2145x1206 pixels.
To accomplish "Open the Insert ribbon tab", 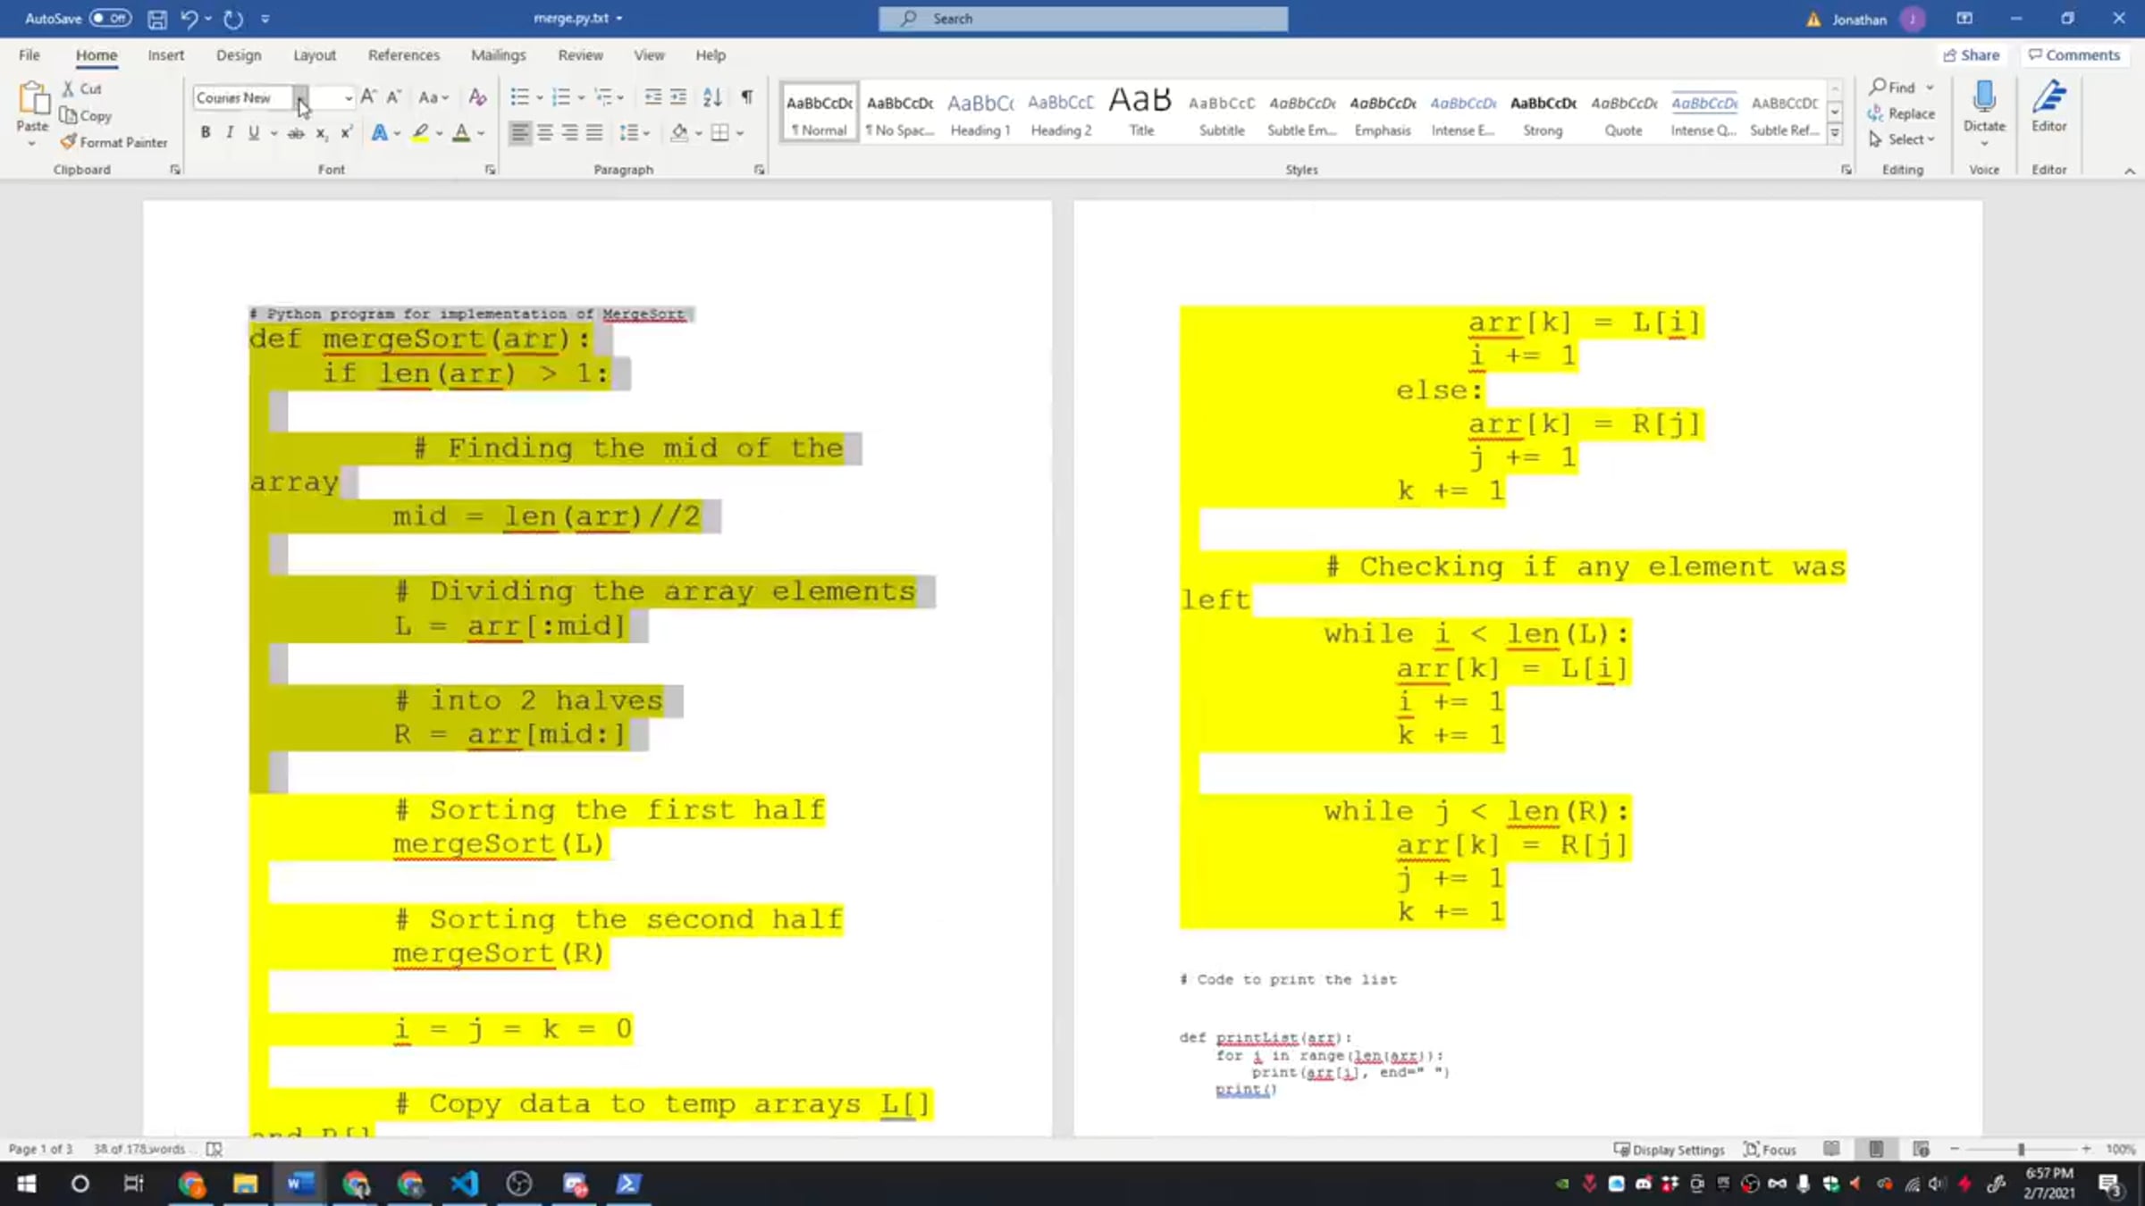I will tap(165, 55).
